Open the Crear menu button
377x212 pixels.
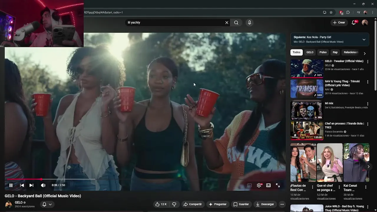[339, 22]
